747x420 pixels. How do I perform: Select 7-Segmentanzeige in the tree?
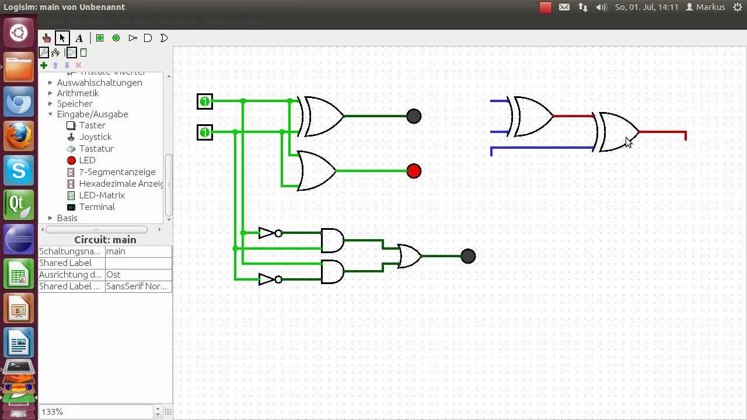(117, 172)
